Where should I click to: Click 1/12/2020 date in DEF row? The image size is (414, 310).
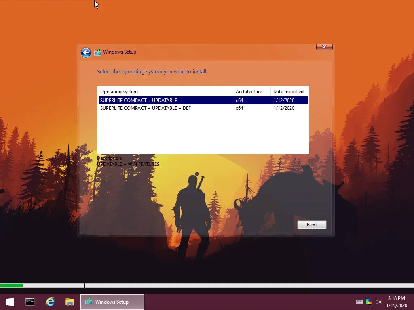(284, 108)
